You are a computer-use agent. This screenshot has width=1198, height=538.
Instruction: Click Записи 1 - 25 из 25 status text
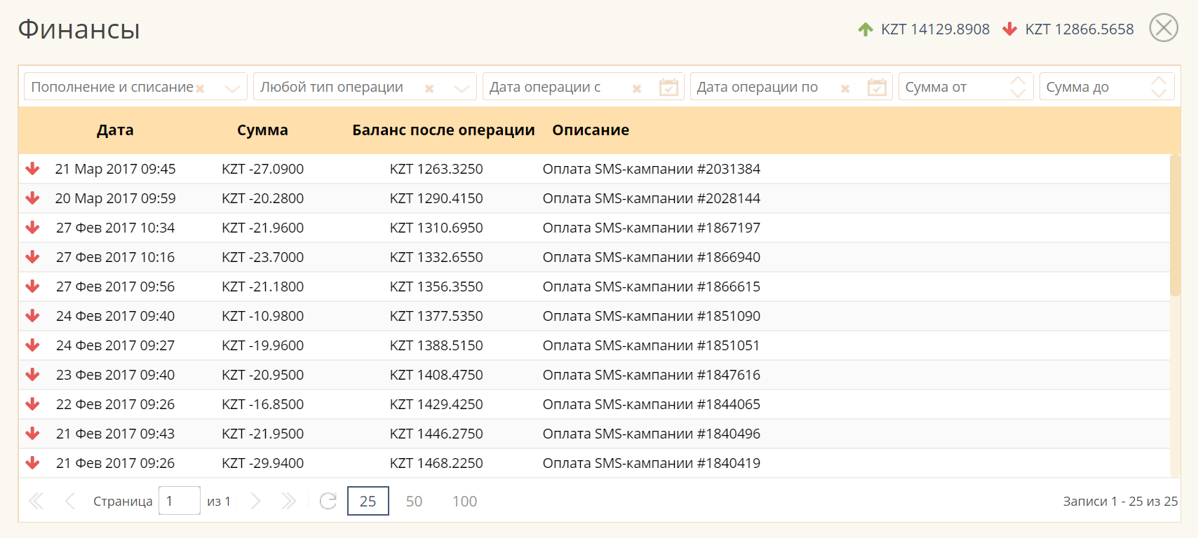click(1121, 502)
